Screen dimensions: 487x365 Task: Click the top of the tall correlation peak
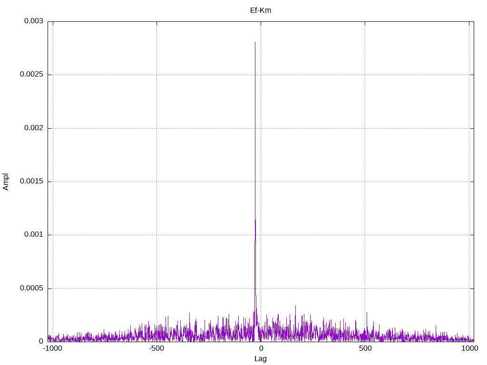coord(255,42)
